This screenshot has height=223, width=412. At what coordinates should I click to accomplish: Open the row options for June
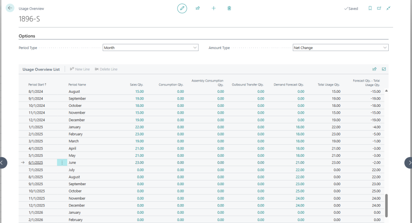(62, 163)
